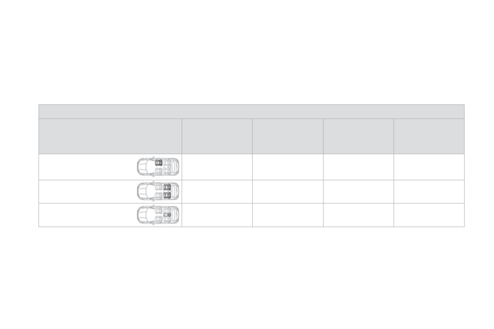Select third-column cell in the rear outer seats row

click(x=288, y=191)
